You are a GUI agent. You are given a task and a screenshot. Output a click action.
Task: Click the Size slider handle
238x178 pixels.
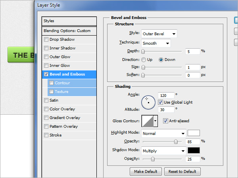click(x=143, y=67)
